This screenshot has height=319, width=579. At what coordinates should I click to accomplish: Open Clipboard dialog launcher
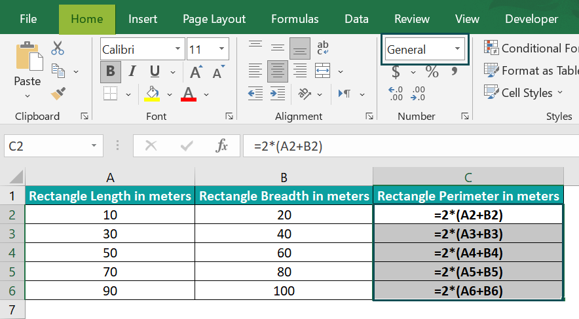coord(84,117)
